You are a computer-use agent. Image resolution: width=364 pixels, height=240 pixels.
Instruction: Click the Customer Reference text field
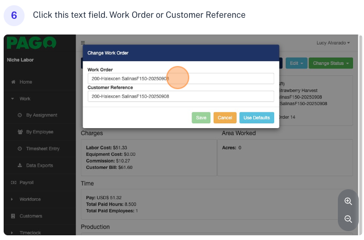click(180, 96)
